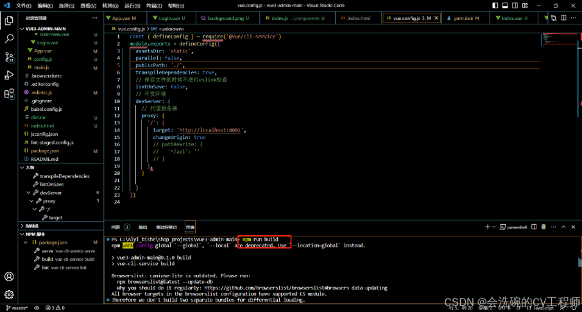Image resolution: width=582 pixels, height=312 pixels.
Task: Open new terminal profile dropdown arrow
Action: coord(494,227)
